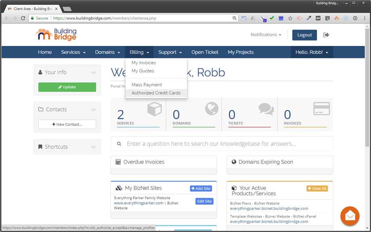Click the green checkmark extension icon
Viewport: 371px width, 232px height.
(272, 18)
